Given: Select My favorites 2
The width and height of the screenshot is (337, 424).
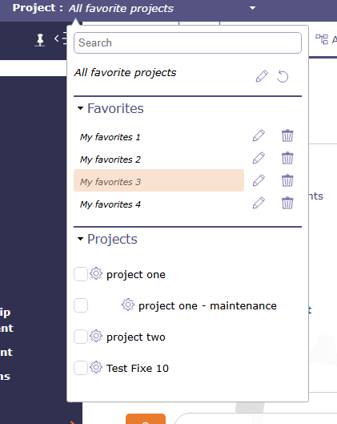Looking at the screenshot, I should pyautogui.click(x=110, y=160).
